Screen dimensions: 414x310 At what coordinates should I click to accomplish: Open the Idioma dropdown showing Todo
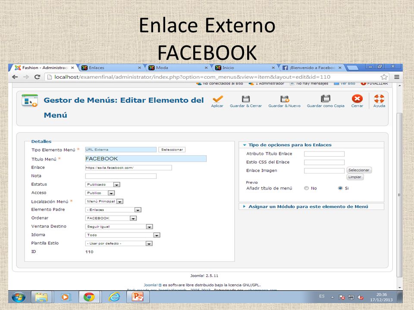click(x=123, y=235)
